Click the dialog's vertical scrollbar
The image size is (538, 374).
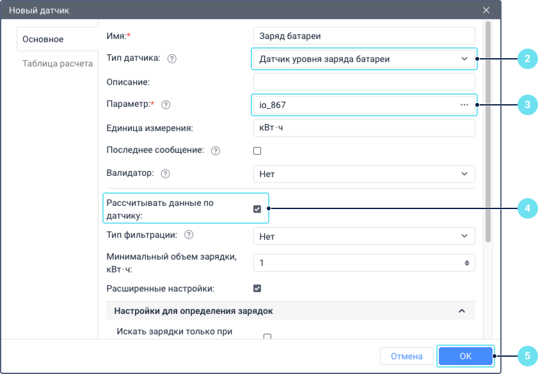click(488, 128)
